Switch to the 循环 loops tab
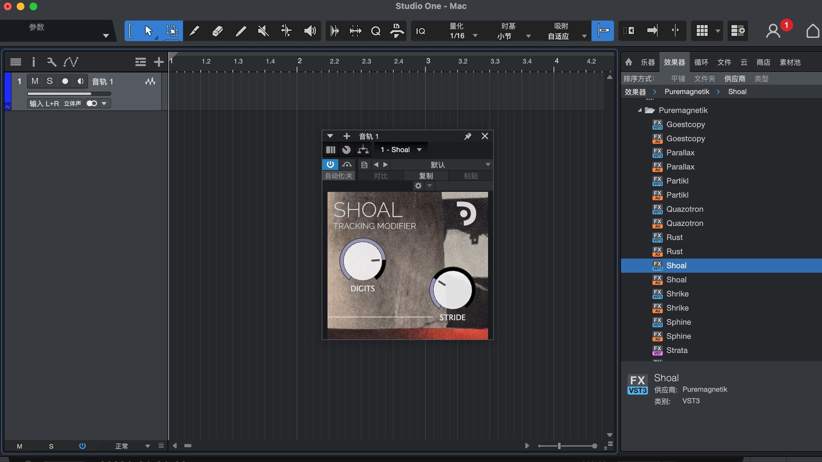Image resolution: width=822 pixels, height=462 pixels. click(701, 62)
